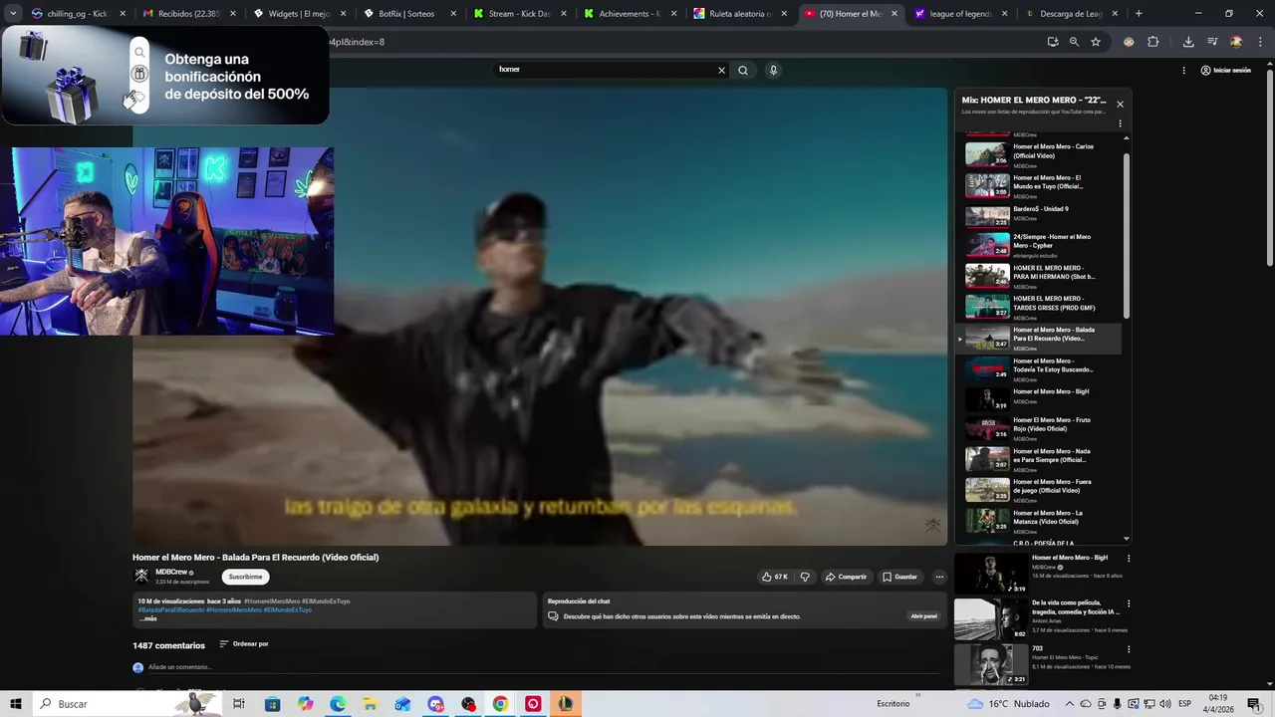Open the Windows Start menu
Viewport: 1275px width, 717px height.
(15, 704)
